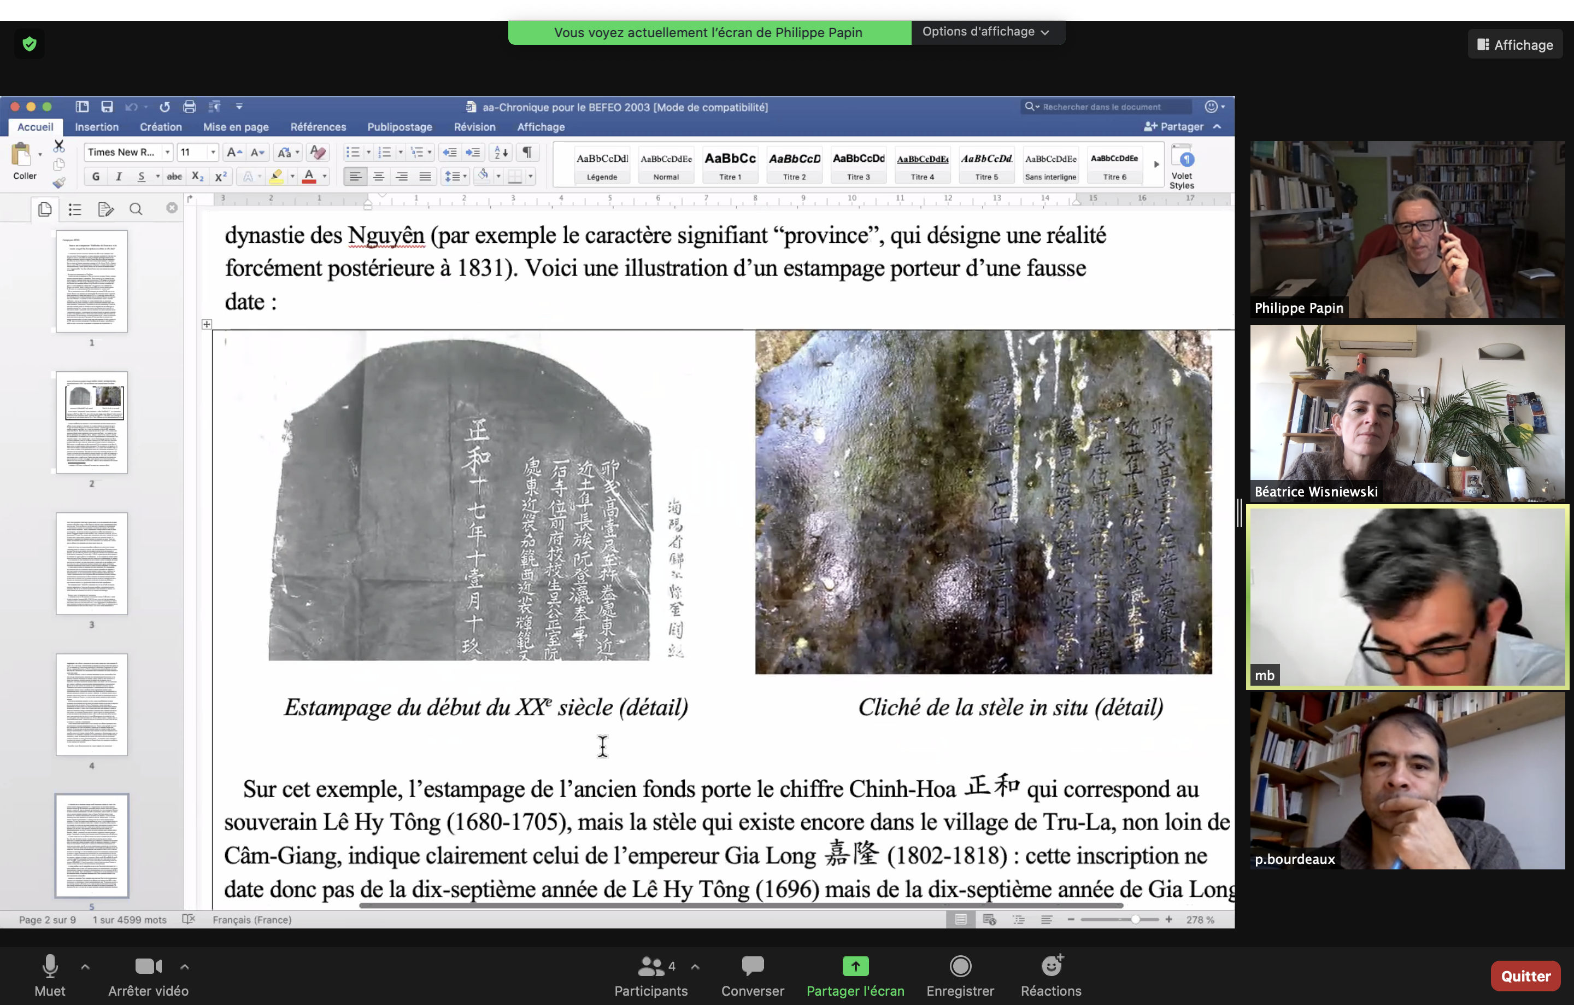Open Options d'affichage dropdown

pyautogui.click(x=986, y=32)
